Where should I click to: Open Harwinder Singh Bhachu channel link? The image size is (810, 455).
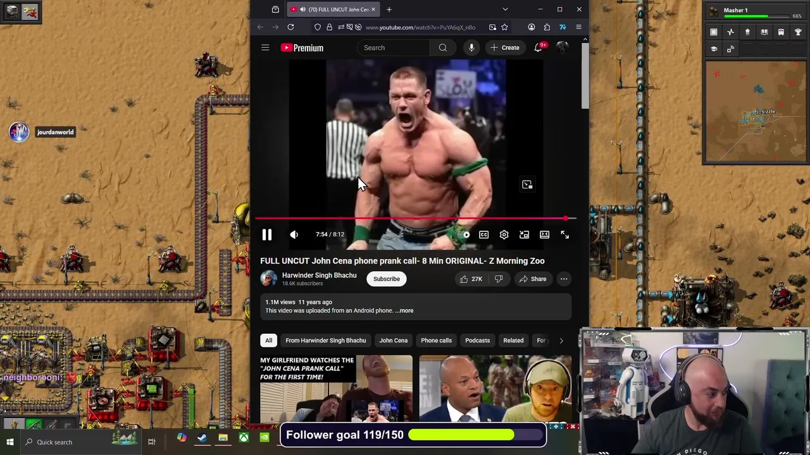319,275
